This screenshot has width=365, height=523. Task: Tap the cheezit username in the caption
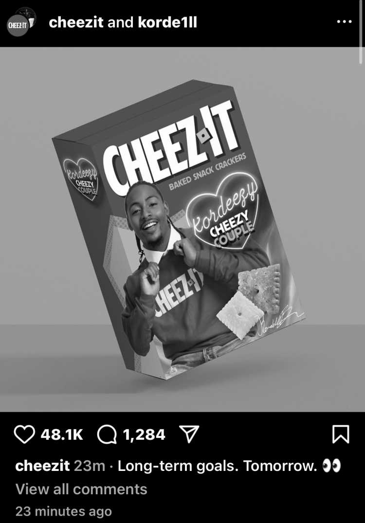[42, 466]
